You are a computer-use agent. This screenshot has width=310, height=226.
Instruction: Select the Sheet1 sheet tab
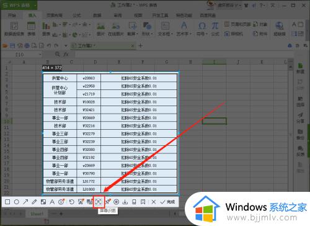coord(37,214)
